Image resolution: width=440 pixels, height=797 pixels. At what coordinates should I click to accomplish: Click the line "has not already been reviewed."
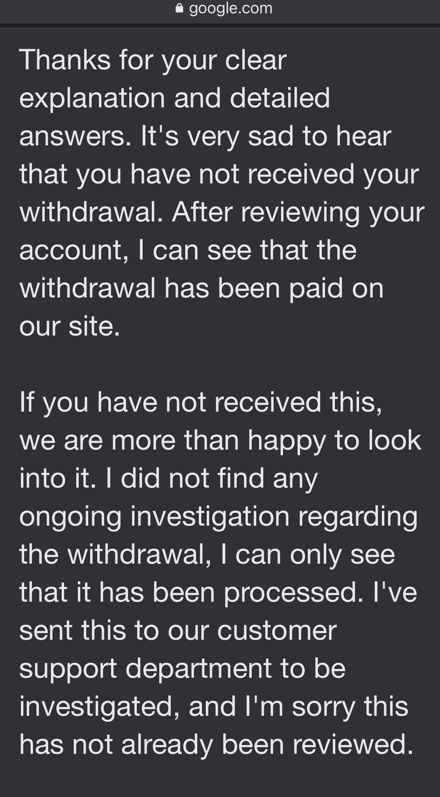tap(216, 745)
